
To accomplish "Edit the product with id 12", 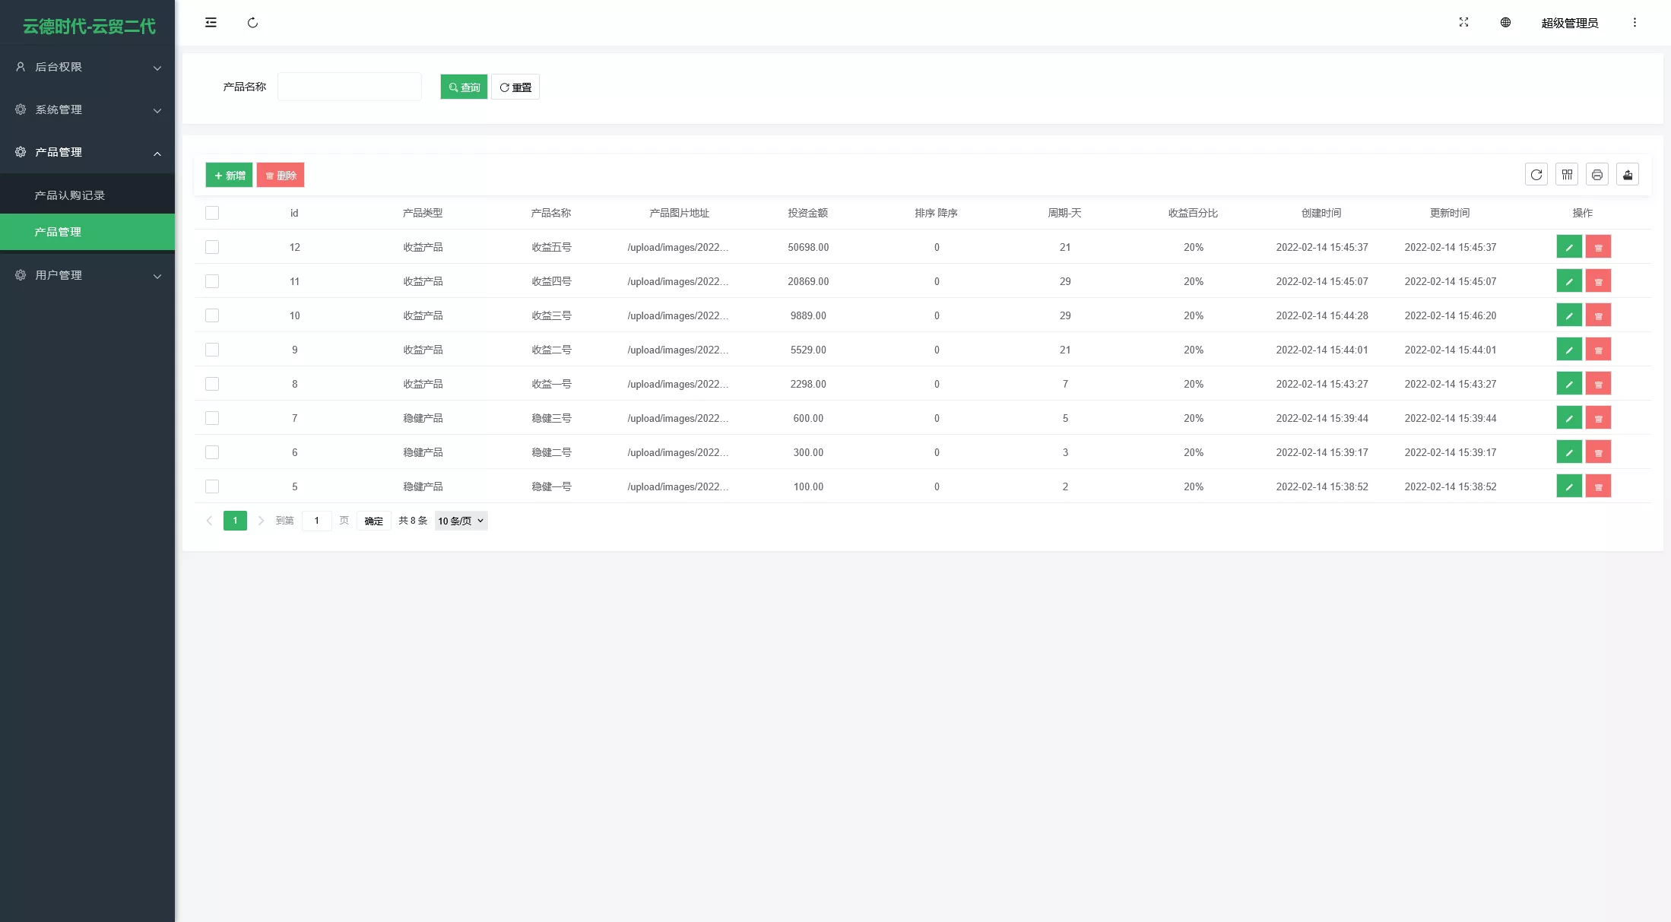I will tap(1569, 247).
